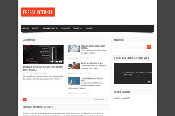The height and width of the screenshot is (116, 175).
Task: Visit the ma-smartwatch.fr link
Action: 122,98
